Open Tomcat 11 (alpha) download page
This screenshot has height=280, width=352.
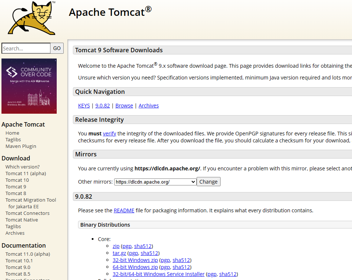(26, 173)
